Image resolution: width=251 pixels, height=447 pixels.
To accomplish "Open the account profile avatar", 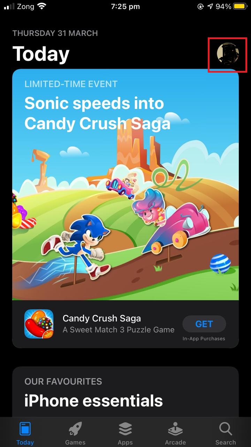I will 228,55.
